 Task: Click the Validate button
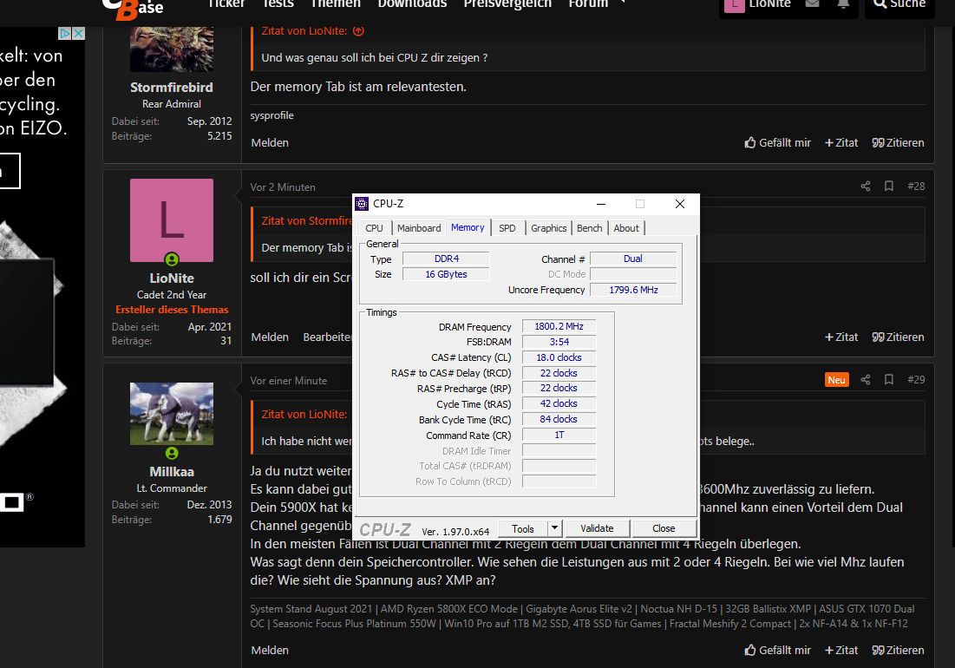click(597, 528)
